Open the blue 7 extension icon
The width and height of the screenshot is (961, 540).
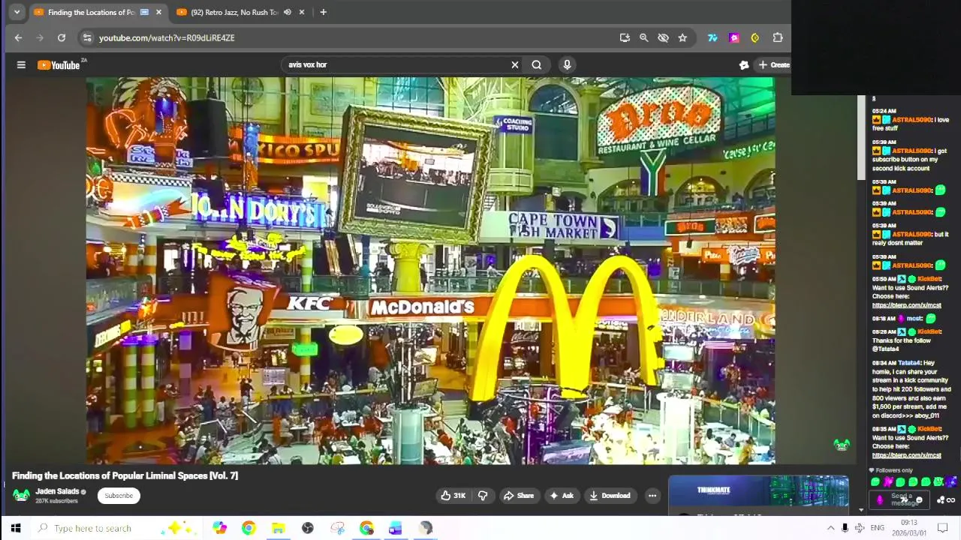pos(712,37)
